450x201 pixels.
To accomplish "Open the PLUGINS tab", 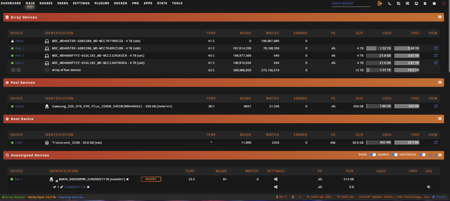I will [x=102, y=4].
